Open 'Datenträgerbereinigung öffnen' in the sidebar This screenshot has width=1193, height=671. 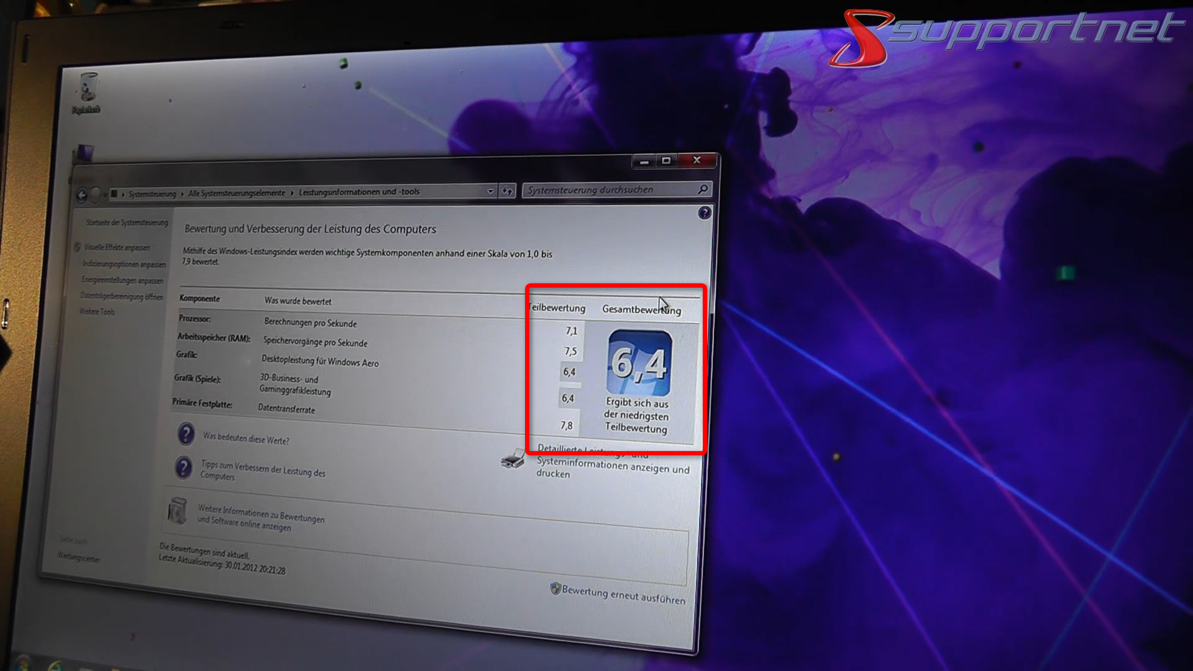[x=122, y=297]
